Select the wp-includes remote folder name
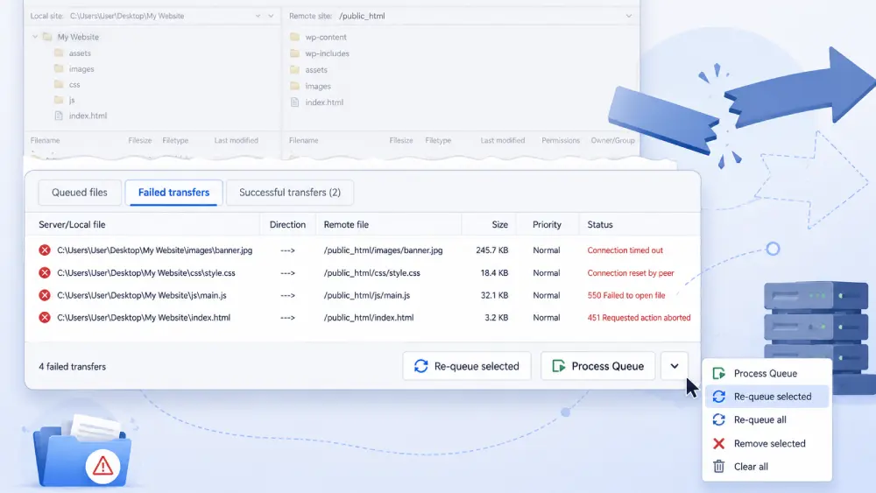The image size is (876, 493). (x=327, y=53)
